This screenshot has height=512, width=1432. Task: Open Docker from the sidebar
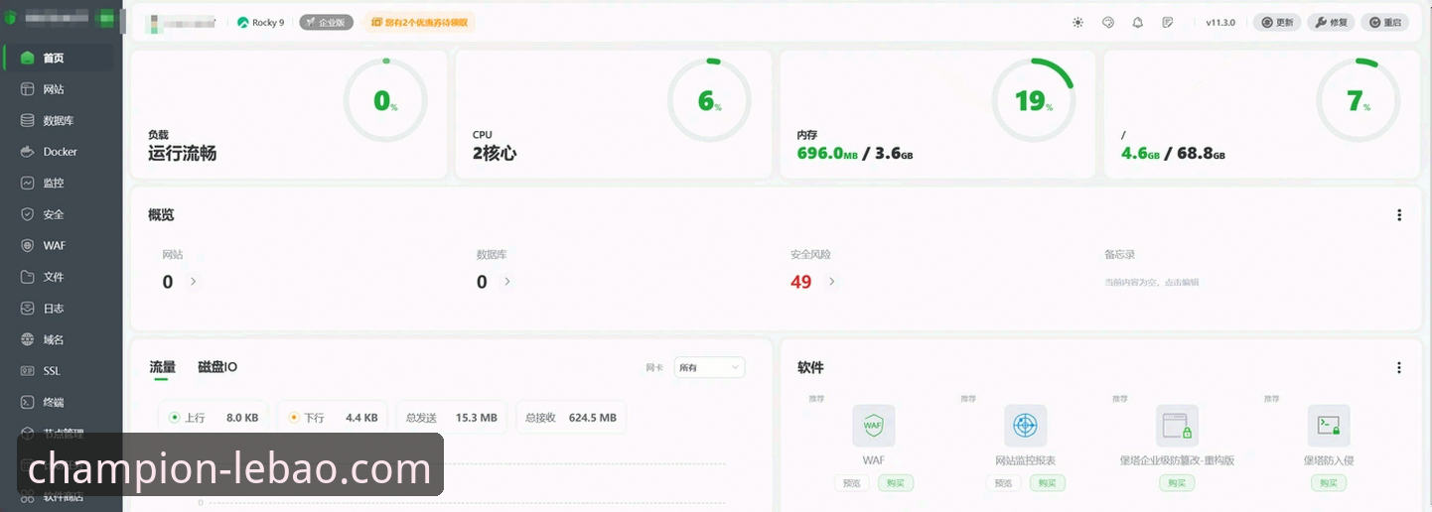click(60, 152)
